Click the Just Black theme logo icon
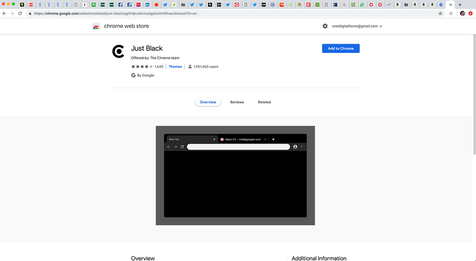 click(118, 52)
